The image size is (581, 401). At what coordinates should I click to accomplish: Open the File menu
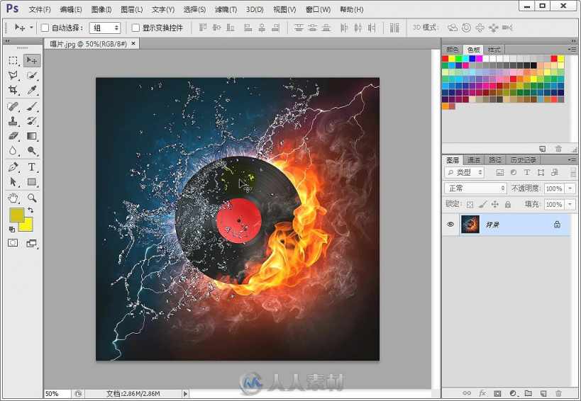coord(40,10)
